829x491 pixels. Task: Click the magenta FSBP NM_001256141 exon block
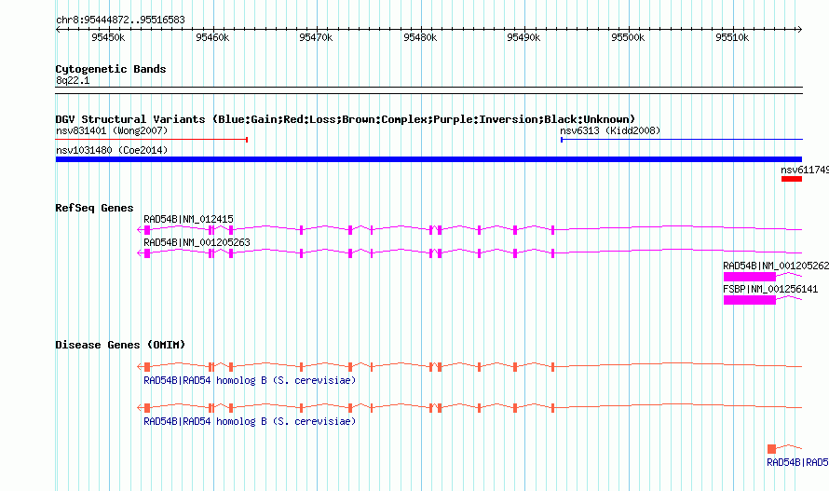coord(750,300)
